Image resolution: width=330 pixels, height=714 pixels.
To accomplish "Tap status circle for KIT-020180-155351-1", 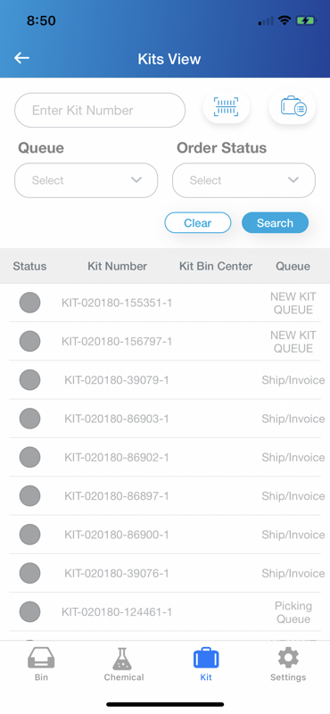I will point(29,303).
